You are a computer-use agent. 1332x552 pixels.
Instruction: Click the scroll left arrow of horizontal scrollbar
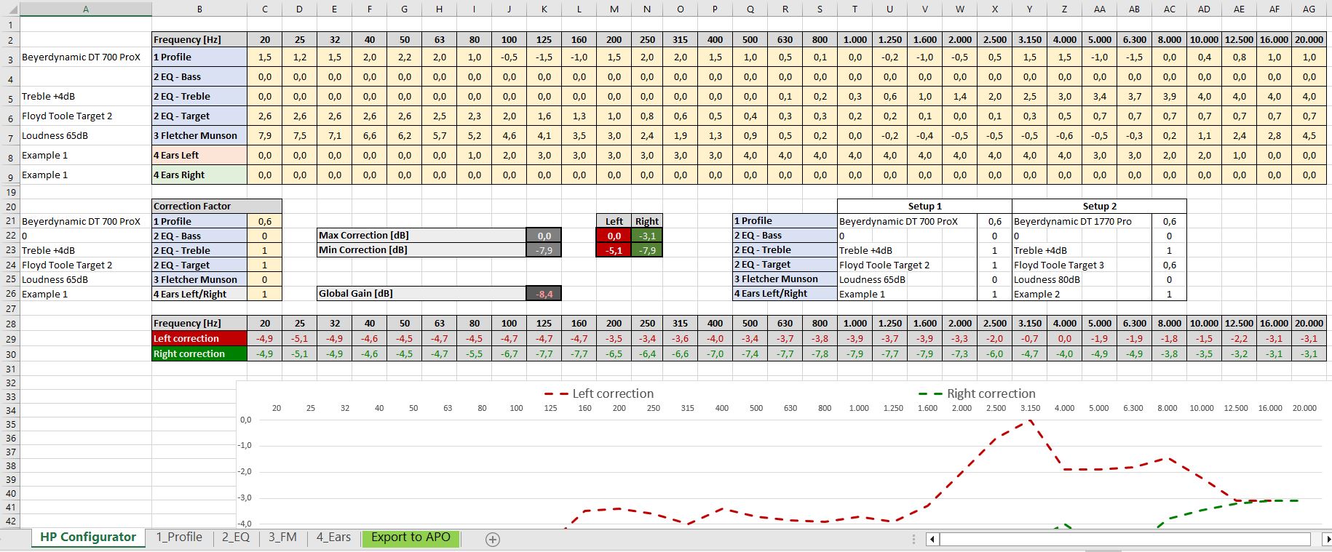coord(932,539)
